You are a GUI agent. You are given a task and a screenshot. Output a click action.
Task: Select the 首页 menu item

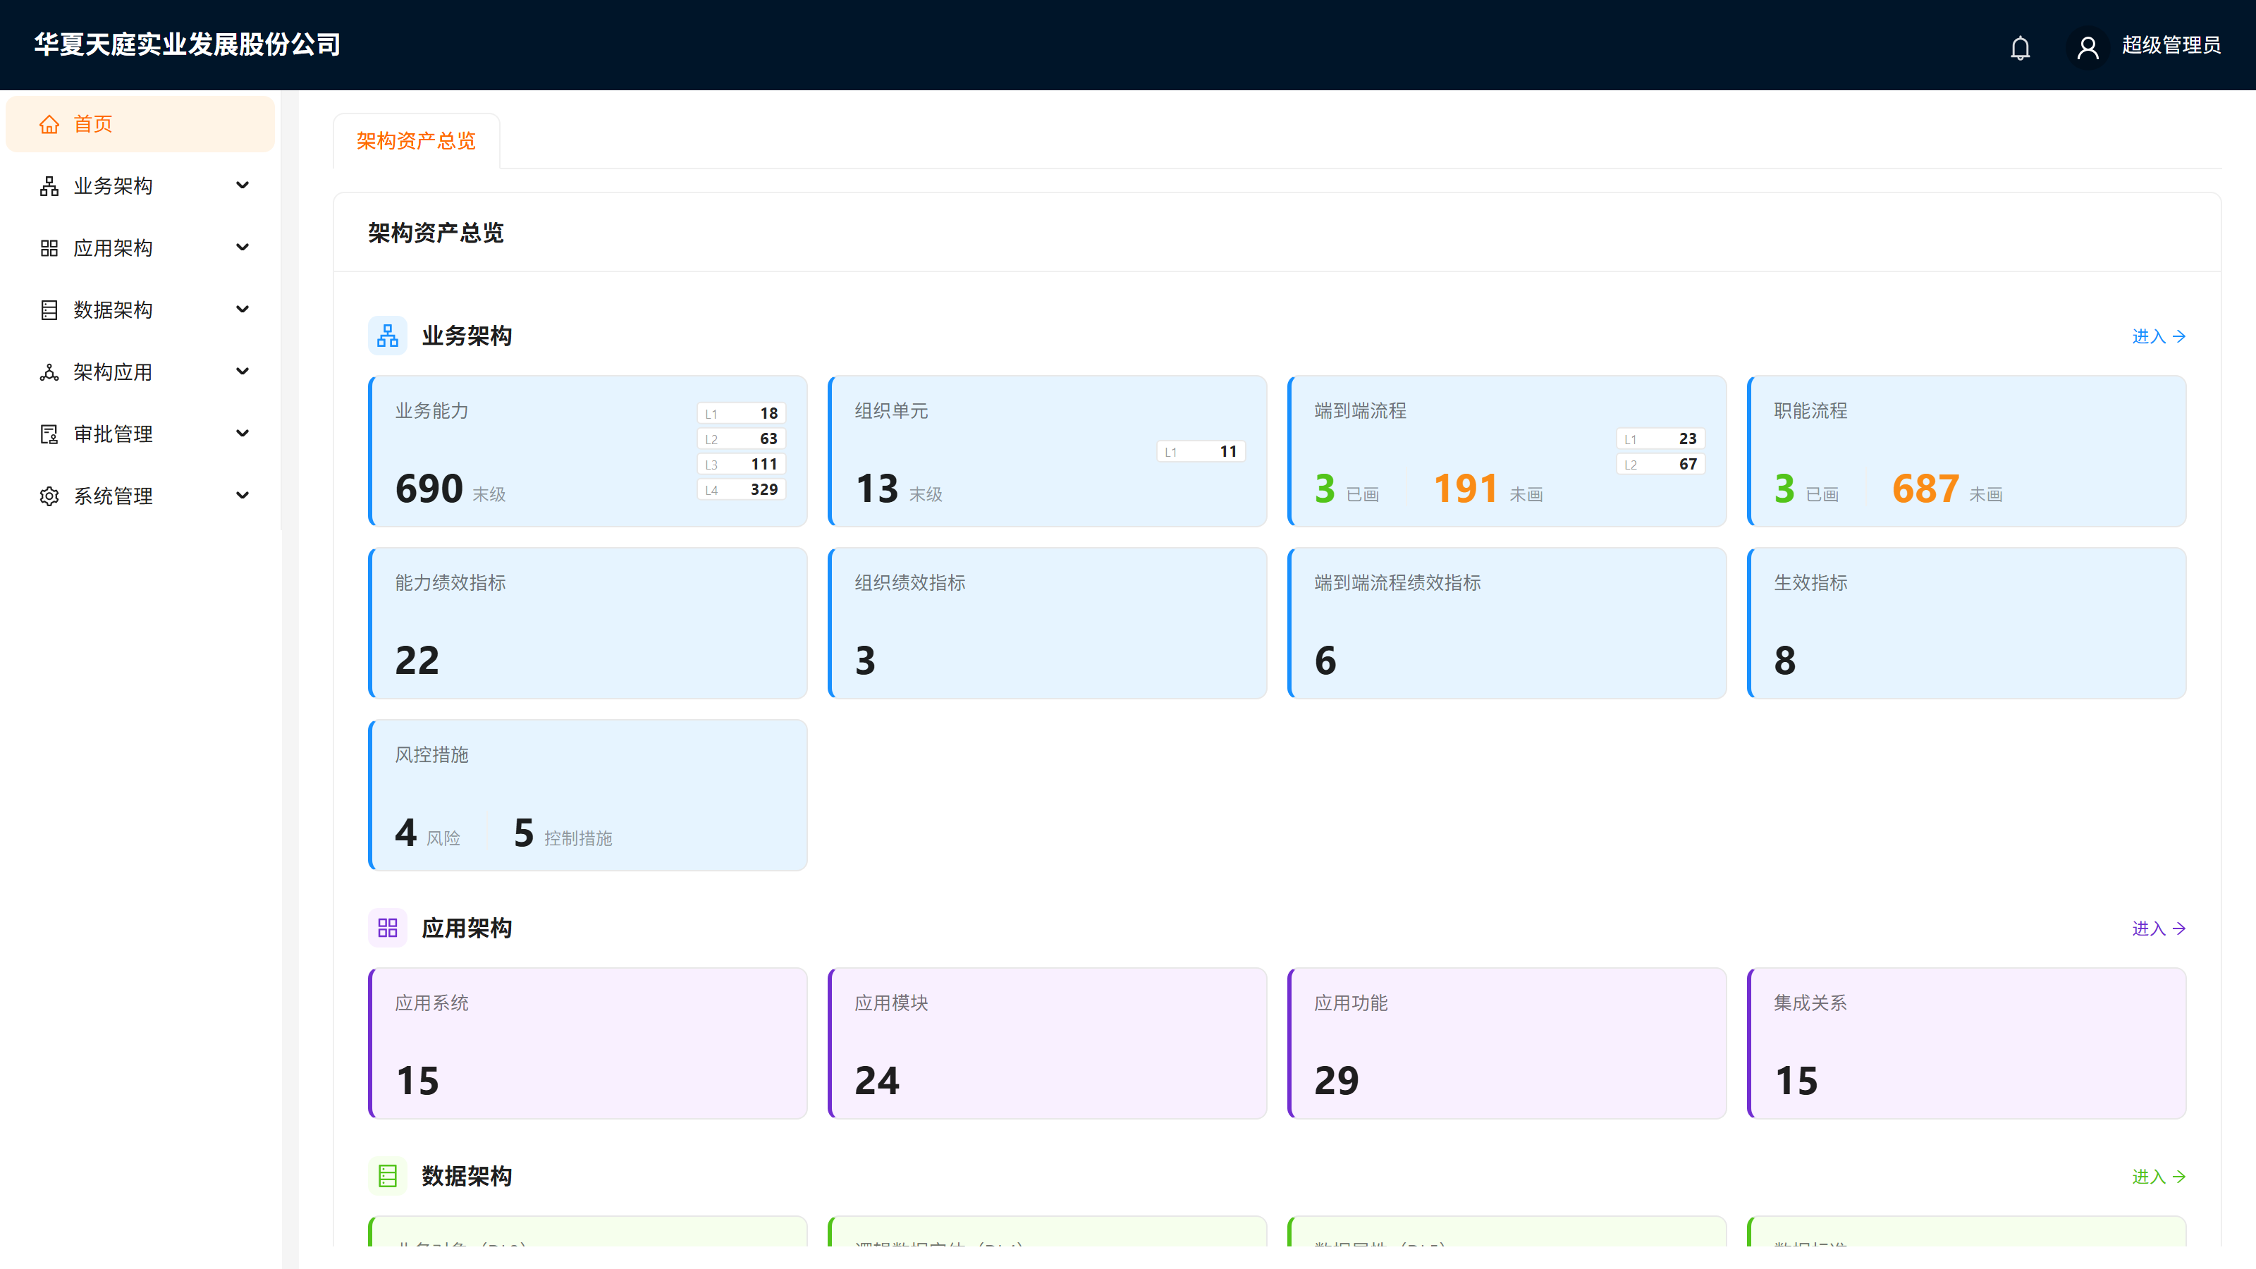coord(140,124)
